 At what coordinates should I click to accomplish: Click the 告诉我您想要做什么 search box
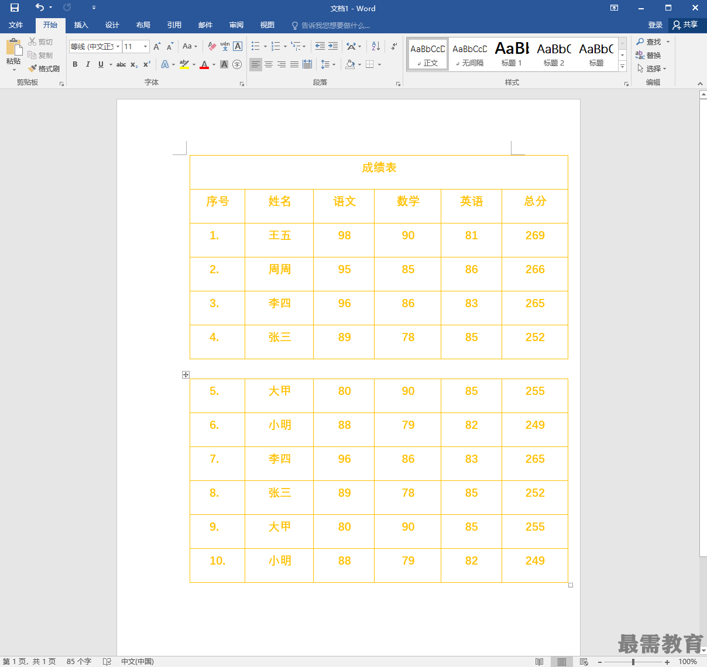tap(331, 25)
